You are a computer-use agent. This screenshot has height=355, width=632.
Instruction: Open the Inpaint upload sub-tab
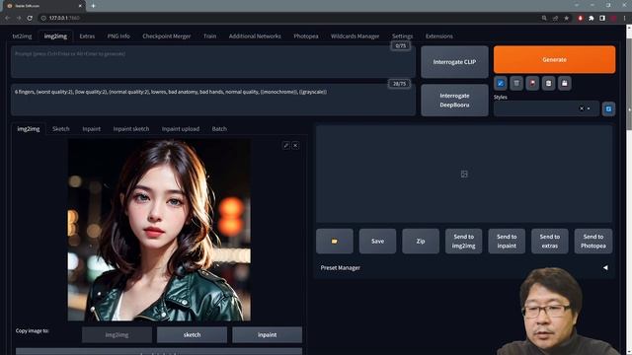coord(181,129)
